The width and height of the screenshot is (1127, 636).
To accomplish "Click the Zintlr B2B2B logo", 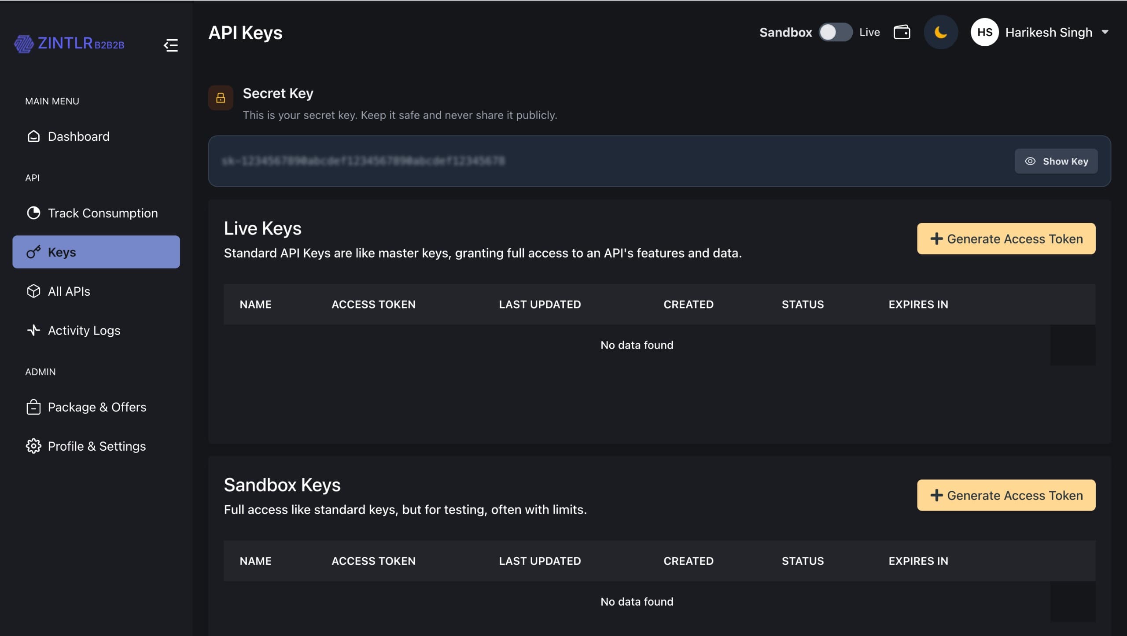I will (70, 44).
